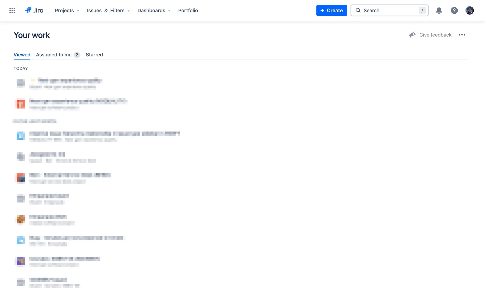Focus the Search input field

[x=389, y=10]
